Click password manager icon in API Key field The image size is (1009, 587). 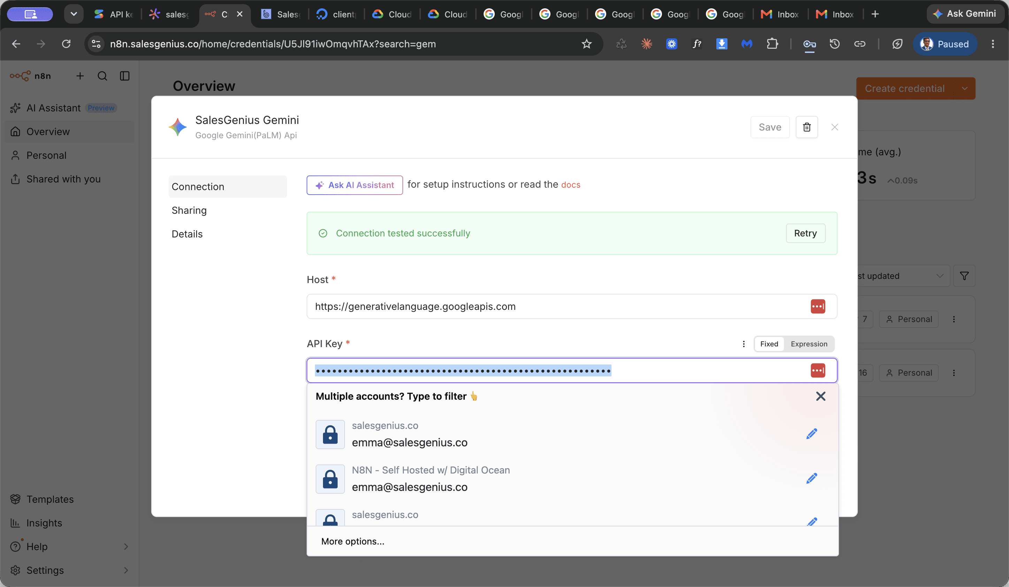coord(818,370)
